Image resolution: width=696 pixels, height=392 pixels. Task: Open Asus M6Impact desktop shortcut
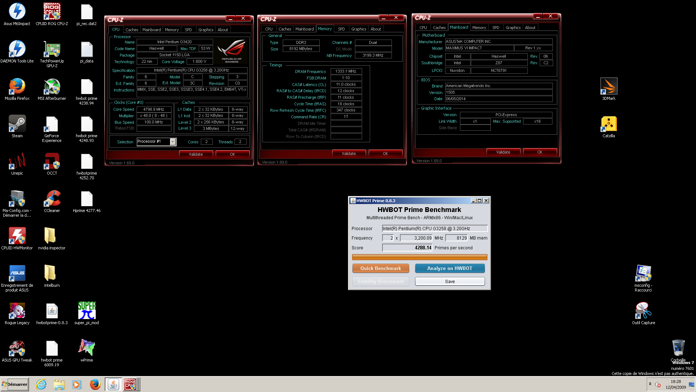[x=17, y=15]
